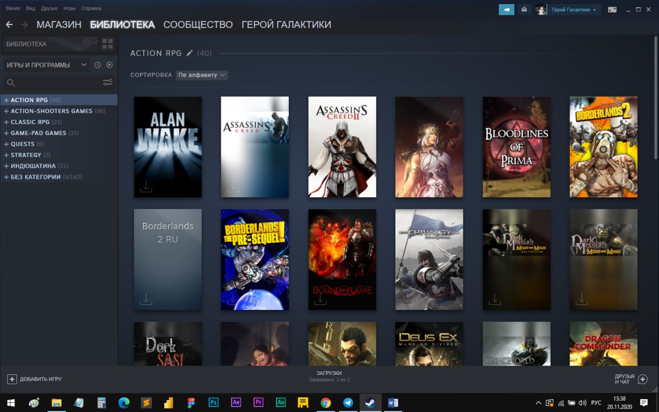Click the profile avatar picture
Image resolution: width=659 pixels, height=412 pixels.
pyautogui.click(x=541, y=9)
